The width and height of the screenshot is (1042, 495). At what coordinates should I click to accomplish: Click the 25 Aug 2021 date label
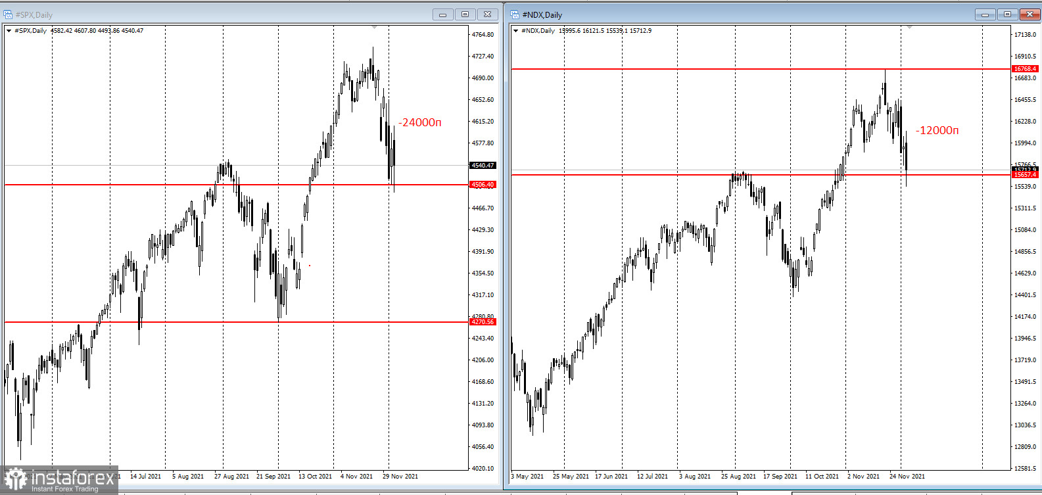[x=738, y=477]
